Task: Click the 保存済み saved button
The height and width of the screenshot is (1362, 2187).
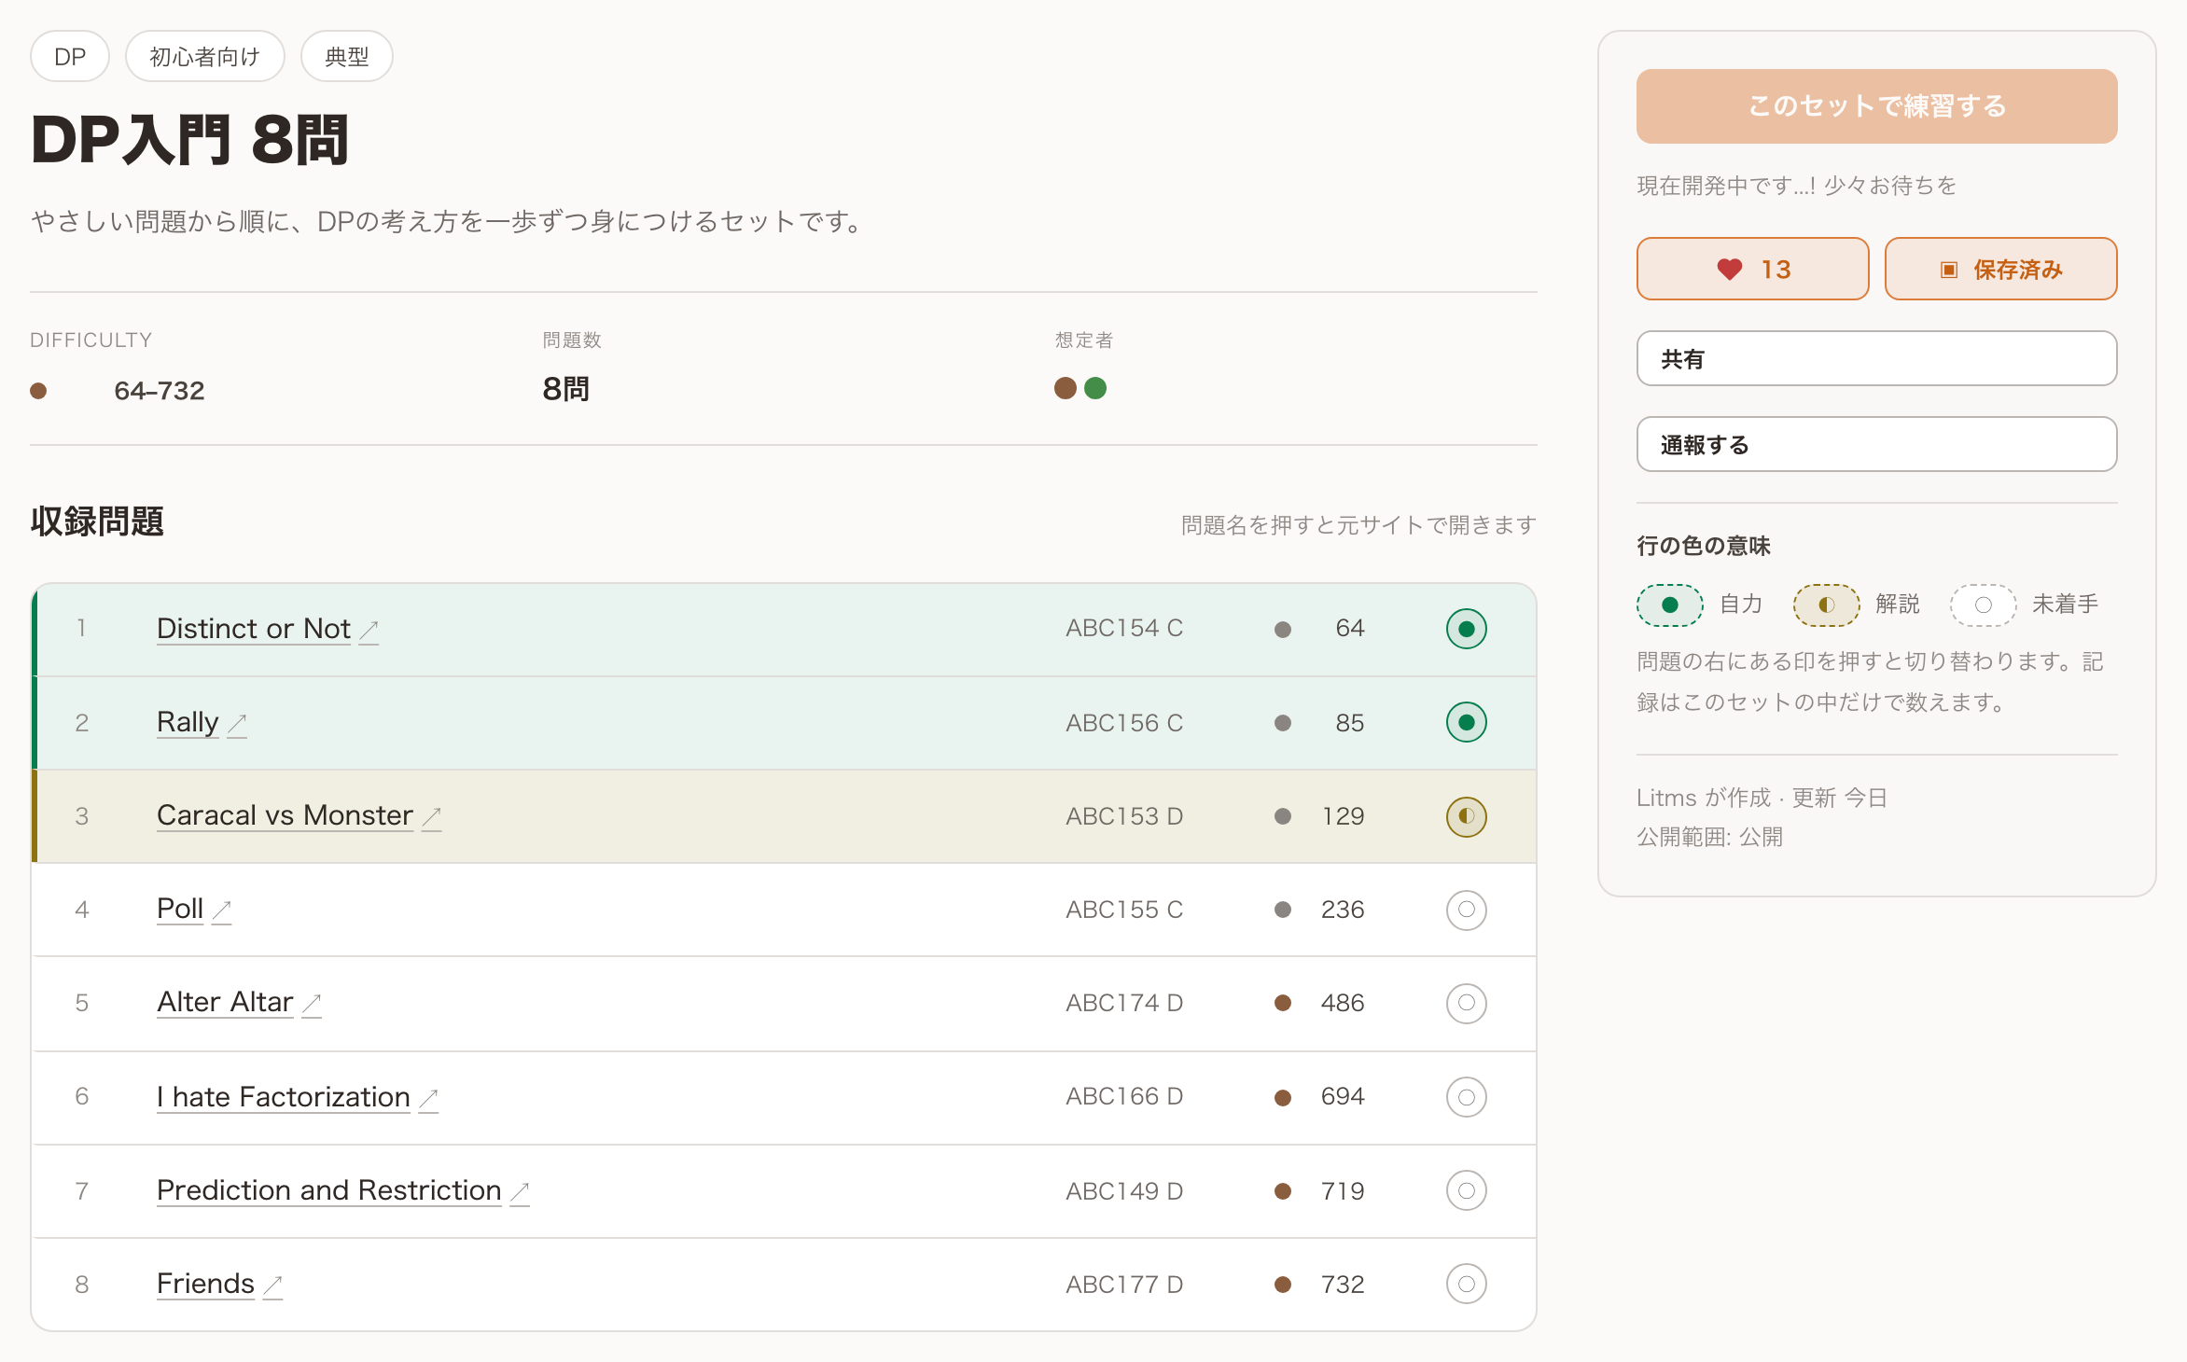Action: (2000, 269)
